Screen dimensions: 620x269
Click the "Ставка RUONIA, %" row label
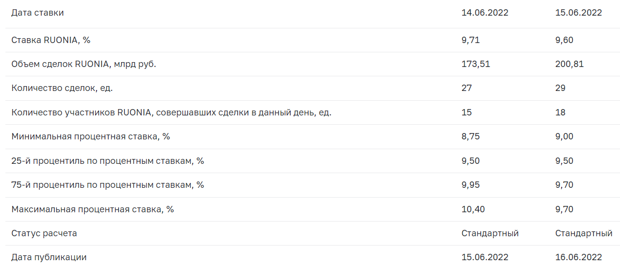point(51,40)
